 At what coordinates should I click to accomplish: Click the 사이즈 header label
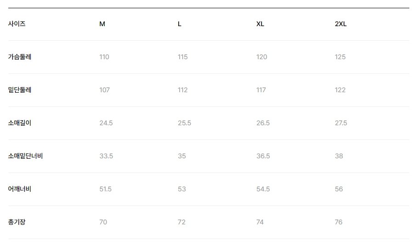(17, 24)
